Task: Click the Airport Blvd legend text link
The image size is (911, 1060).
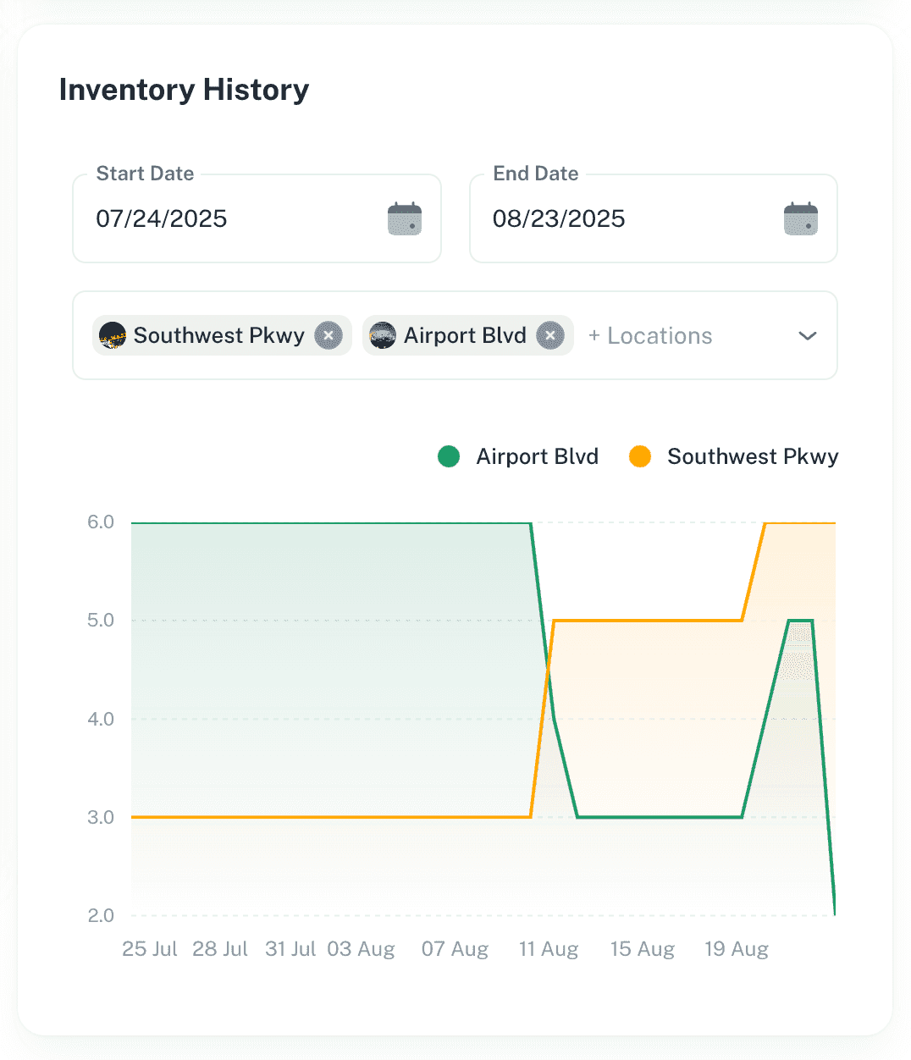Action: click(x=537, y=456)
